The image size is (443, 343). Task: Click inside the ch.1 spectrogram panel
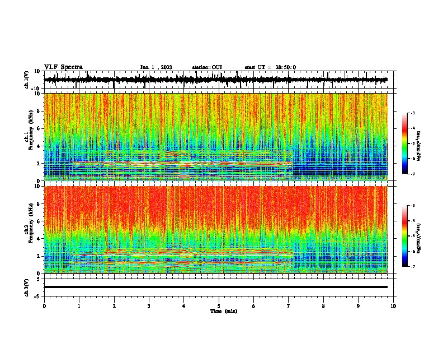point(215,137)
